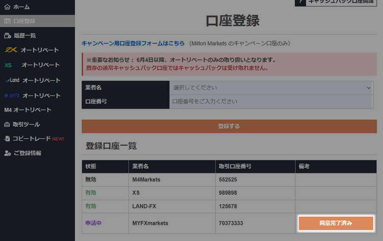Click the コピートレード document icon

[7, 138]
